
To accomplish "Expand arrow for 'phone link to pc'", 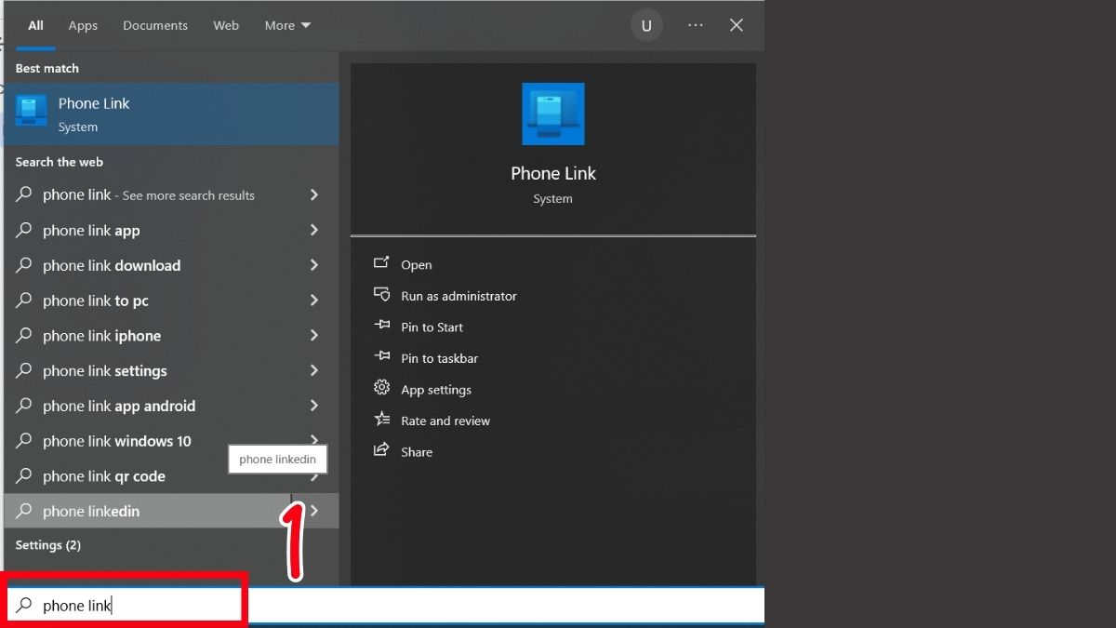I will tap(314, 301).
